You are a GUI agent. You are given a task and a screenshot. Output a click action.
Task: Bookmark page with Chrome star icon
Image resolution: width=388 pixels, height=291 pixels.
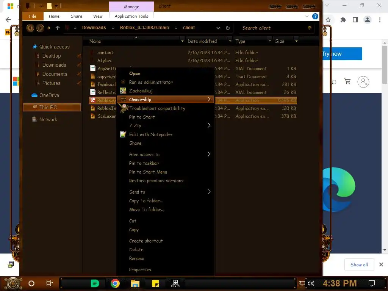tap(328, 20)
